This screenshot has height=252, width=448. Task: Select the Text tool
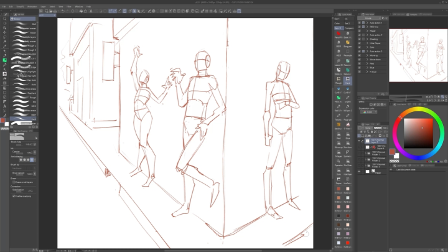4,106
